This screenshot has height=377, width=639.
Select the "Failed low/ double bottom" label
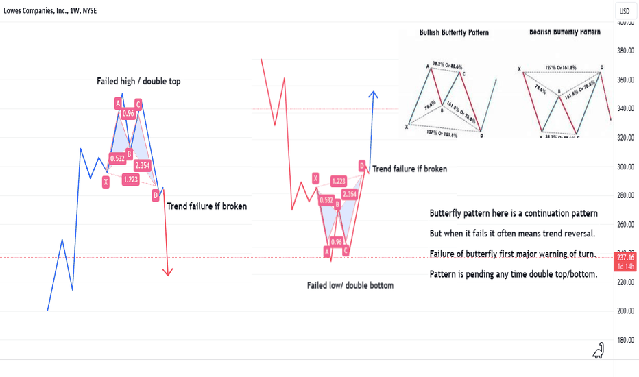(x=350, y=285)
